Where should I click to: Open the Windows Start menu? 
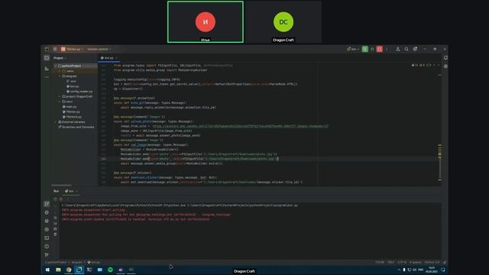(x=47, y=270)
